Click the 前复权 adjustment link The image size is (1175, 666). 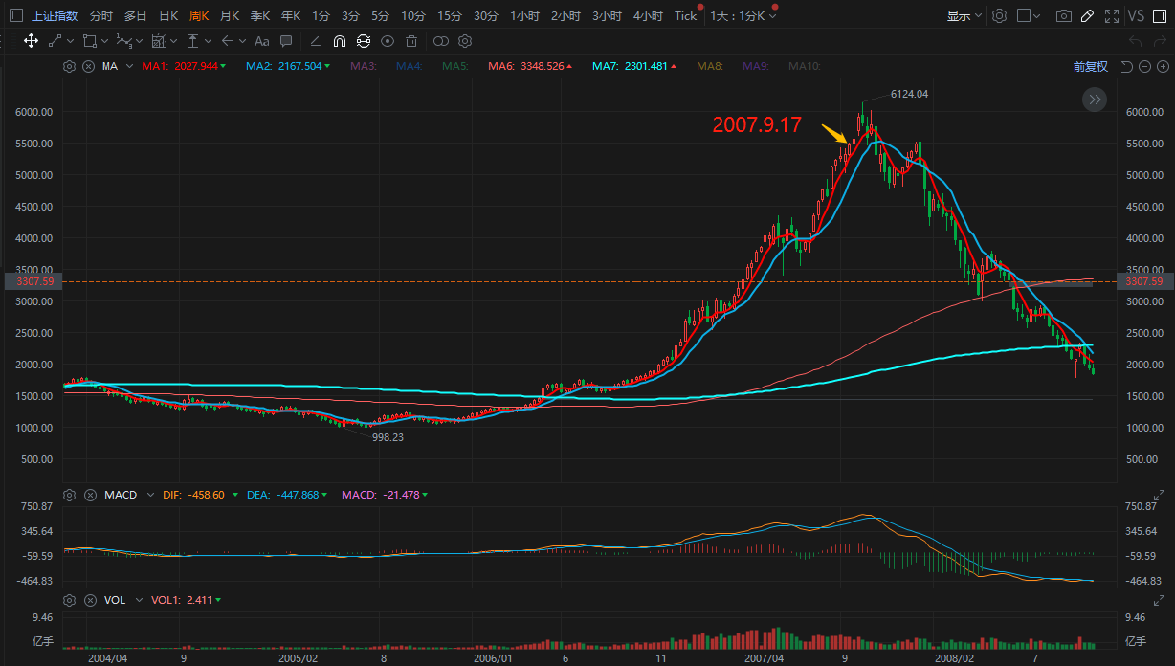tap(1090, 67)
